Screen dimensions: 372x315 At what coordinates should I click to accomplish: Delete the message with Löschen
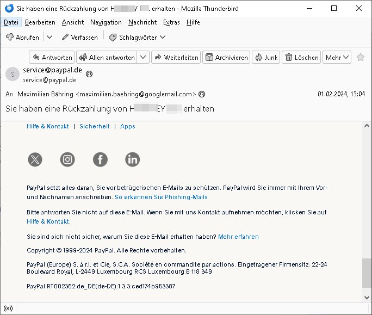pos(301,57)
